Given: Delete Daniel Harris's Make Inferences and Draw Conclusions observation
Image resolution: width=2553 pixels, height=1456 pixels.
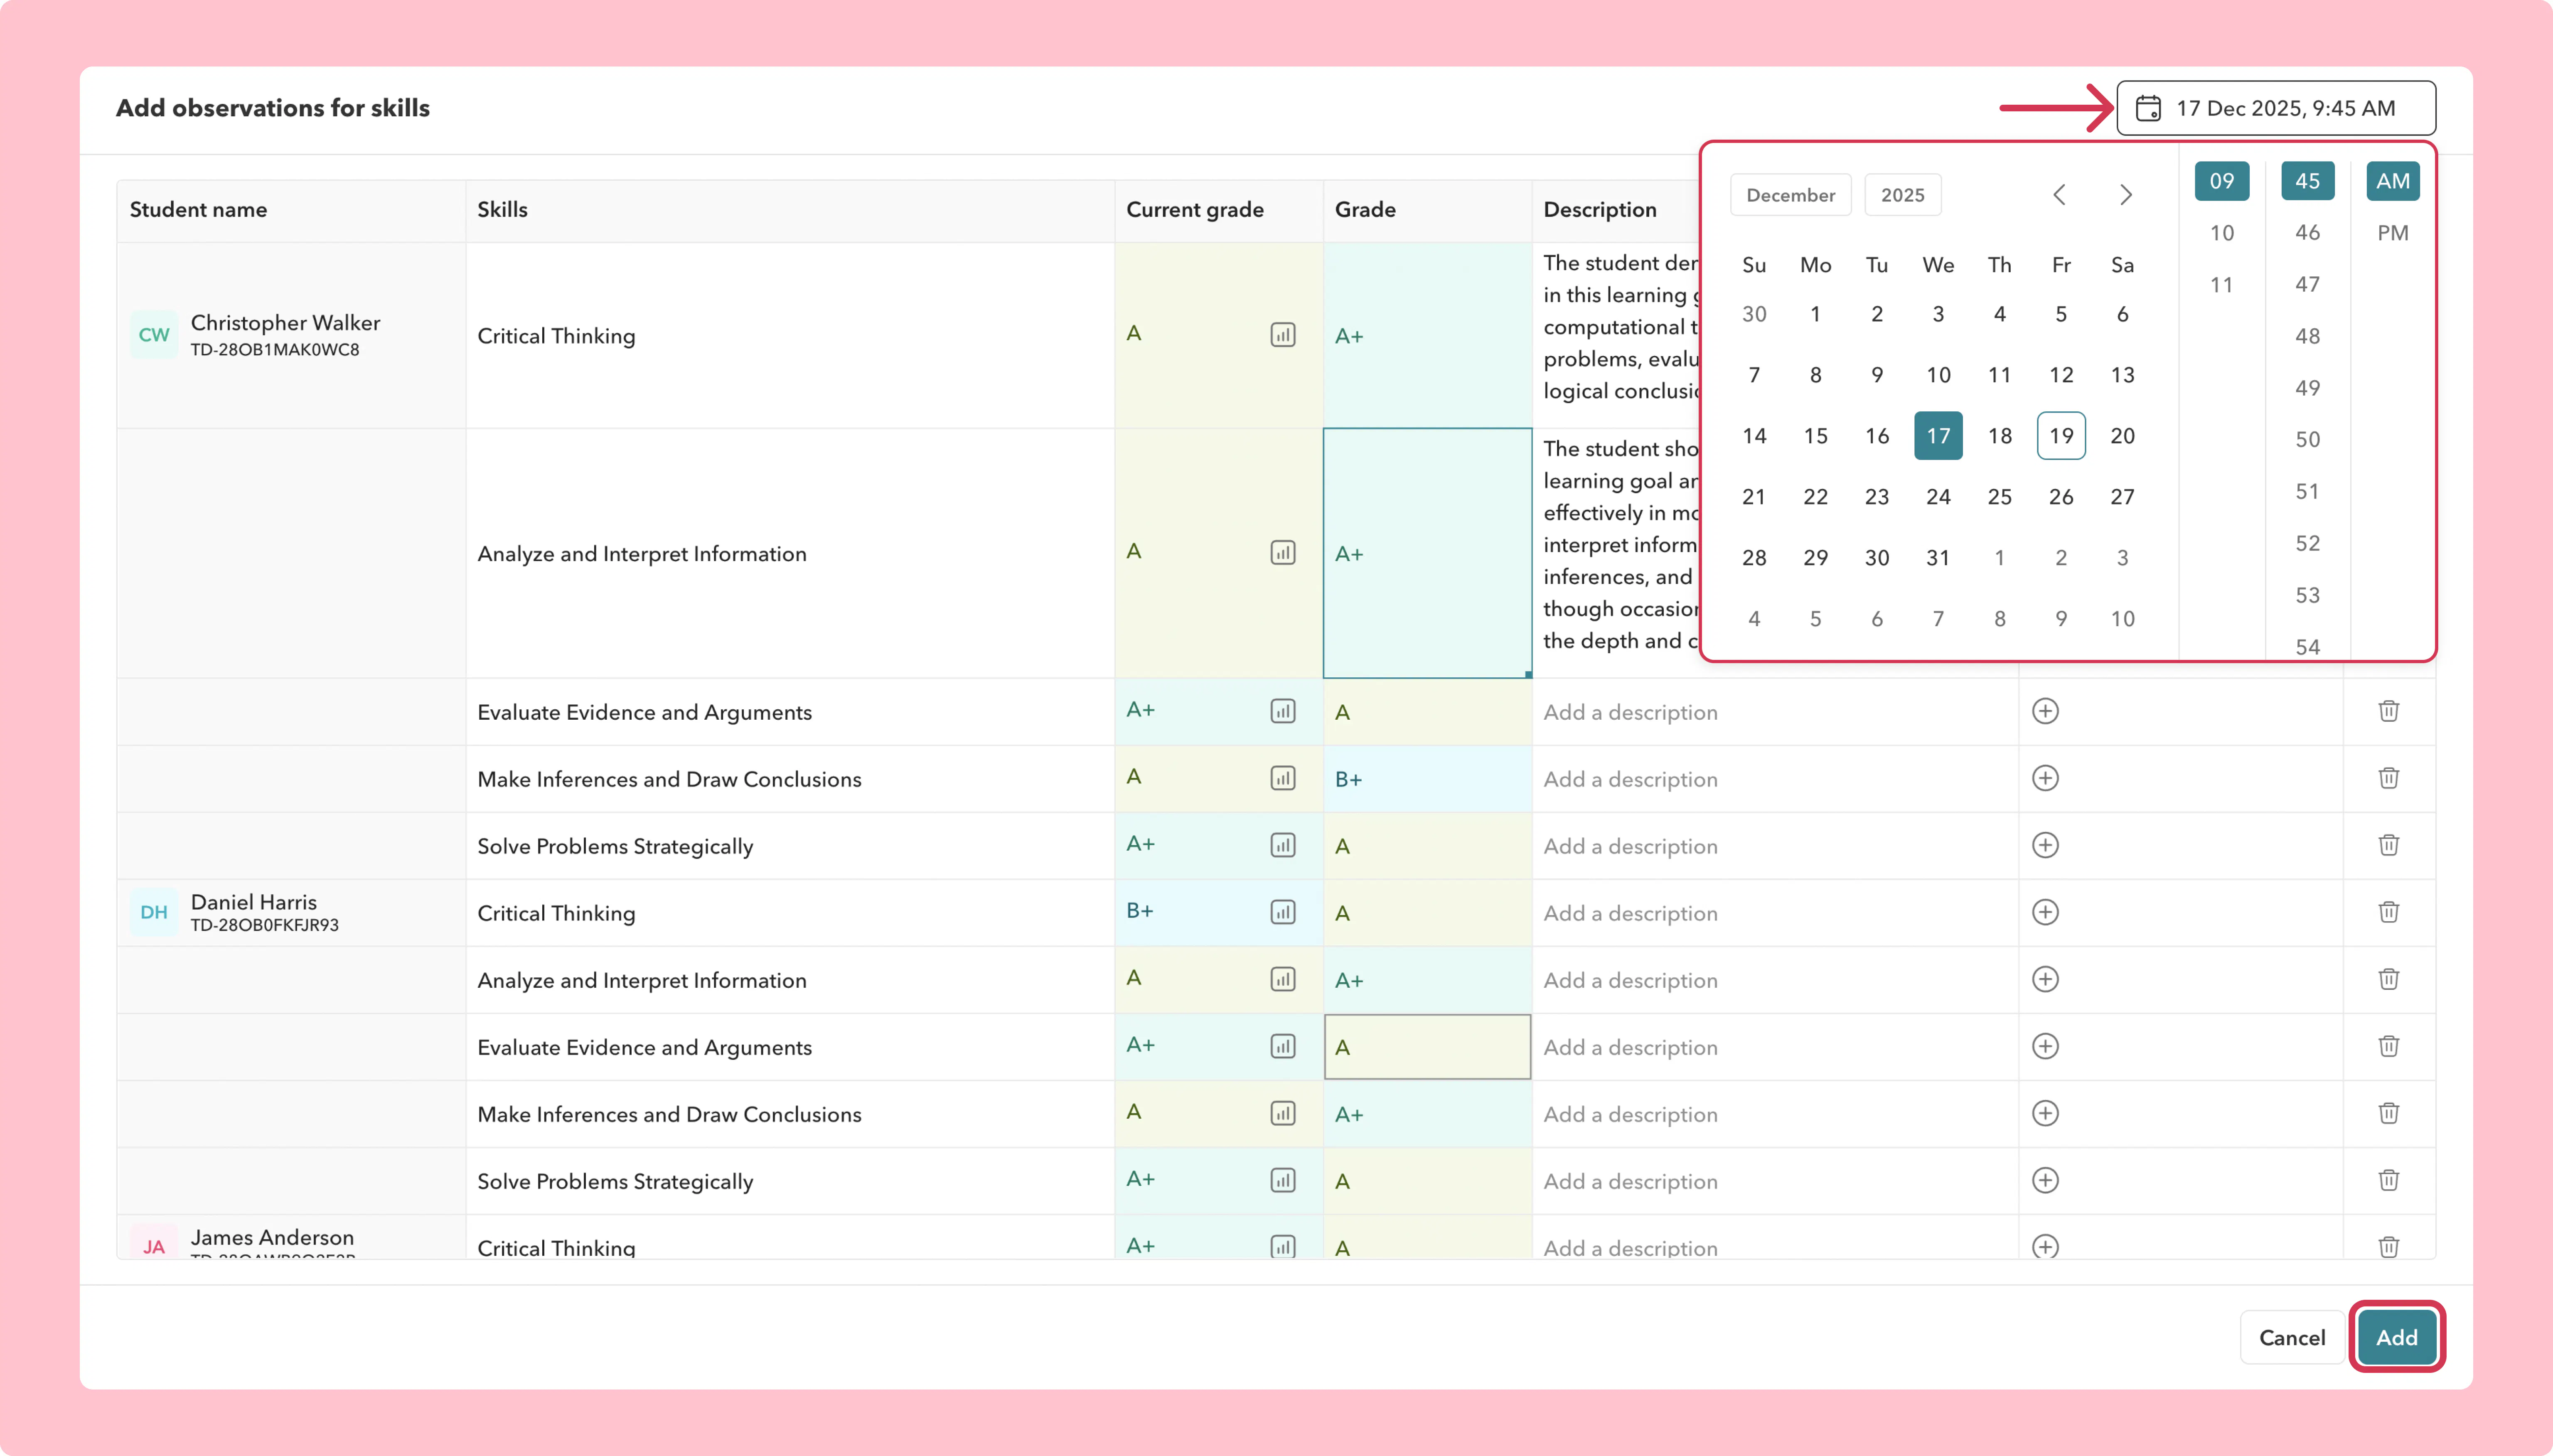Looking at the screenshot, I should pos(2389,1113).
